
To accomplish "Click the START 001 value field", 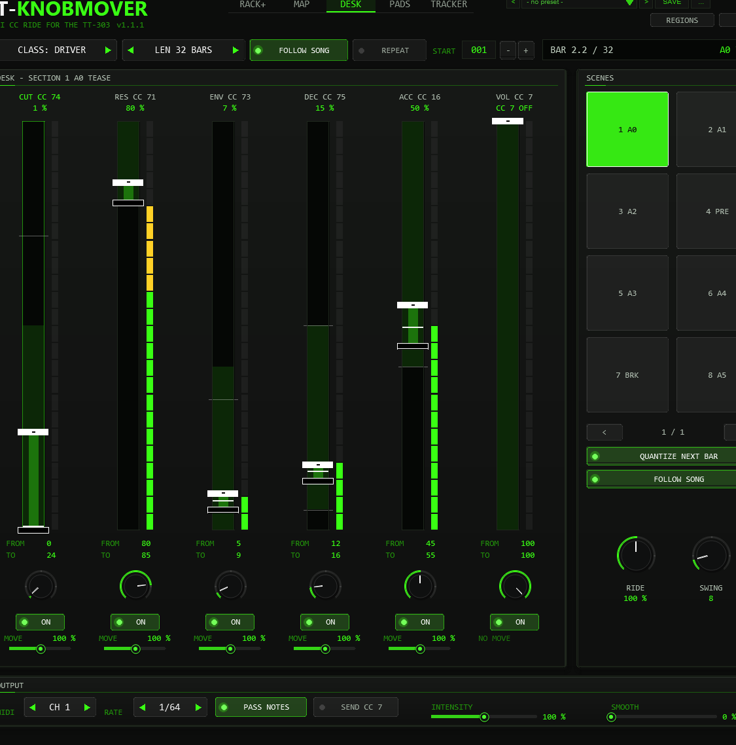I will pyautogui.click(x=479, y=50).
